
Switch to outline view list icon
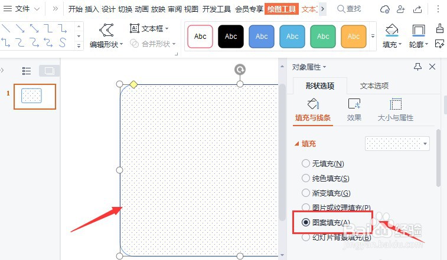pyautogui.click(x=27, y=71)
